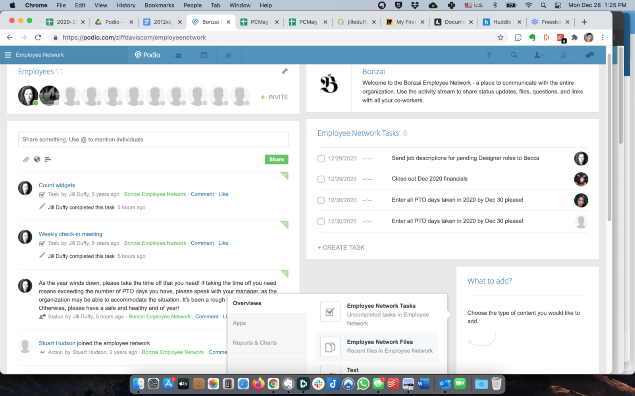Viewport: 635px width, 396px height.
Task: Click the wrench icon in Employees panel
Action: (x=285, y=71)
